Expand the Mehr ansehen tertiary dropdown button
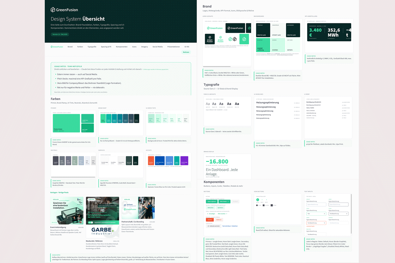 (223, 214)
